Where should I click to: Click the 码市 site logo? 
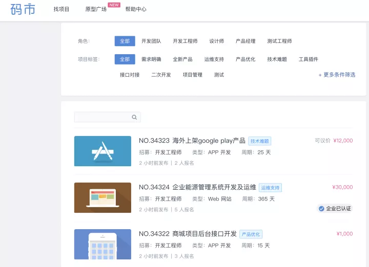(x=23, y=9)
